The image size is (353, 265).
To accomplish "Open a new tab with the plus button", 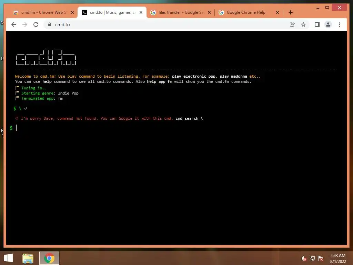I will pos(290,12).
